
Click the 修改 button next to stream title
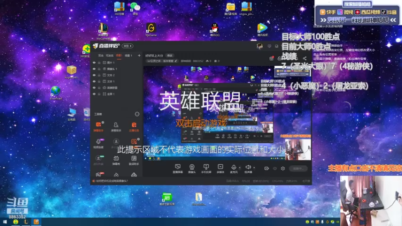[170, 55]
